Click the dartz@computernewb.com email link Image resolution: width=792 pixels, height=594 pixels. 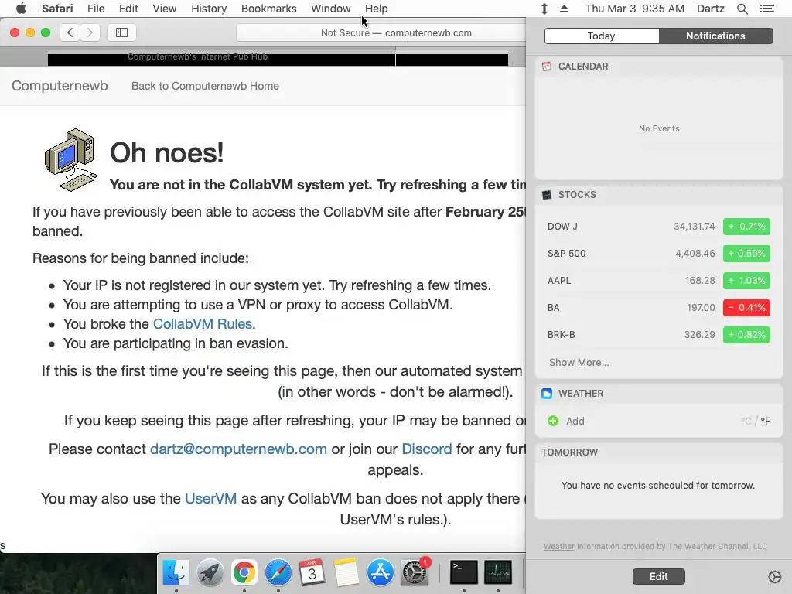pos(238,449)
